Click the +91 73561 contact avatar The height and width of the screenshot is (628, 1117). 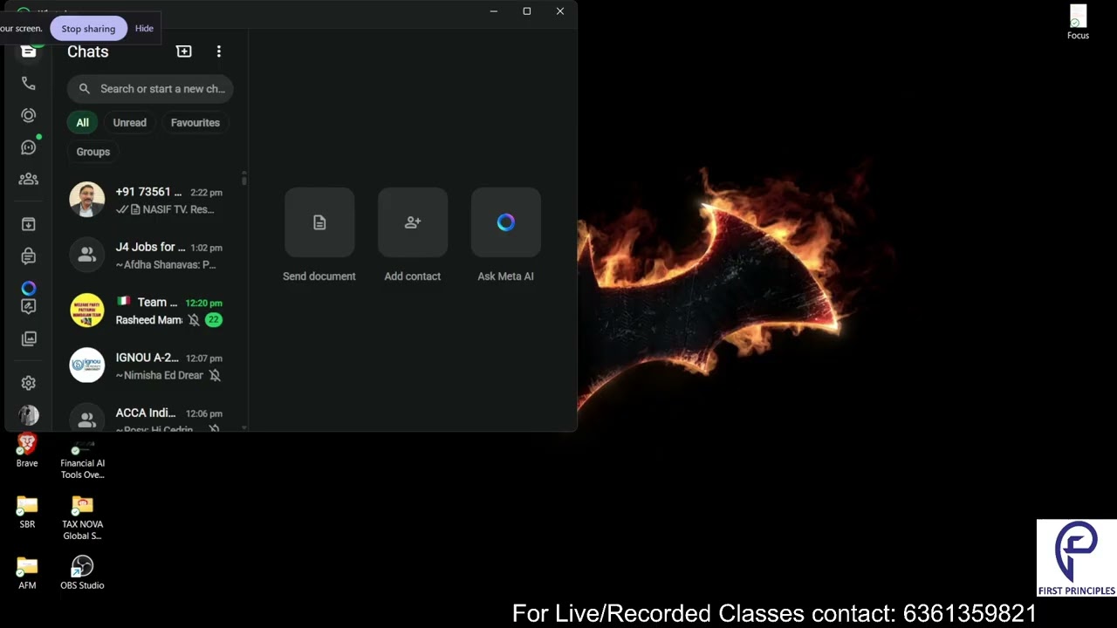click(87, 200)
